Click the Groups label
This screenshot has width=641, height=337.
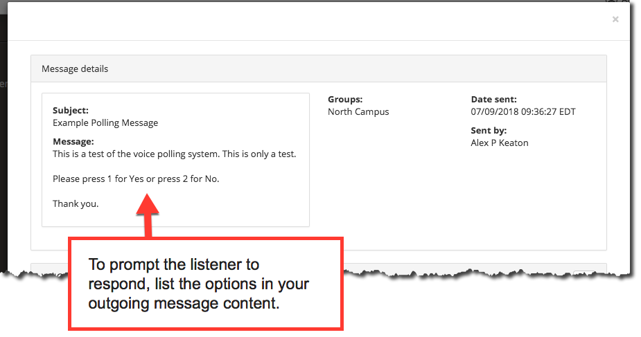tap(345, 99)
